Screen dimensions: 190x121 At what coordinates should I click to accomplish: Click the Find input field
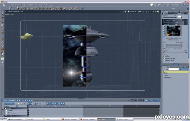tap(174, 69)
